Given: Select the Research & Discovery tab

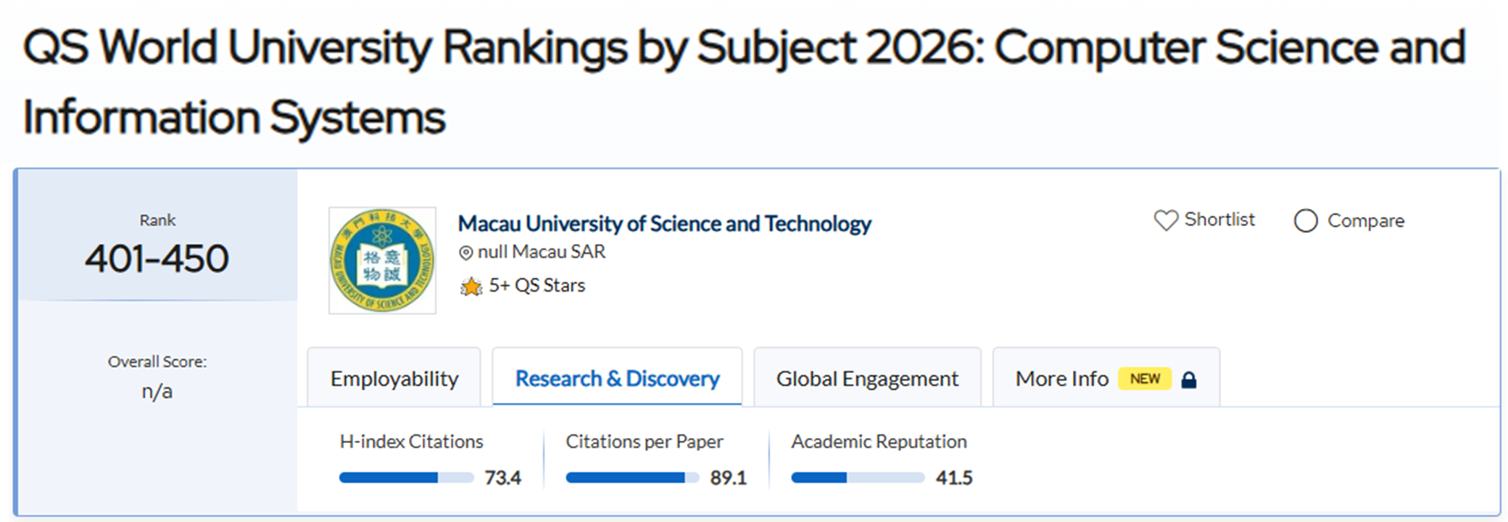Looking at the screenshot, I should point(617,379).
